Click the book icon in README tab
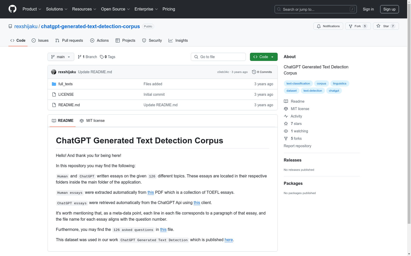411x256 pixels. [54, 121]
